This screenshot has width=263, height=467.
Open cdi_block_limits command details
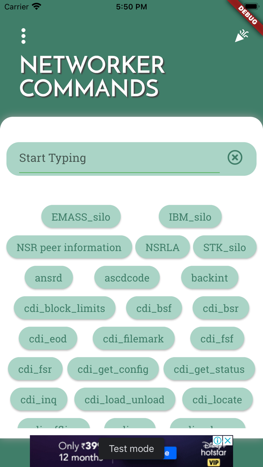(x=65, y=308)
